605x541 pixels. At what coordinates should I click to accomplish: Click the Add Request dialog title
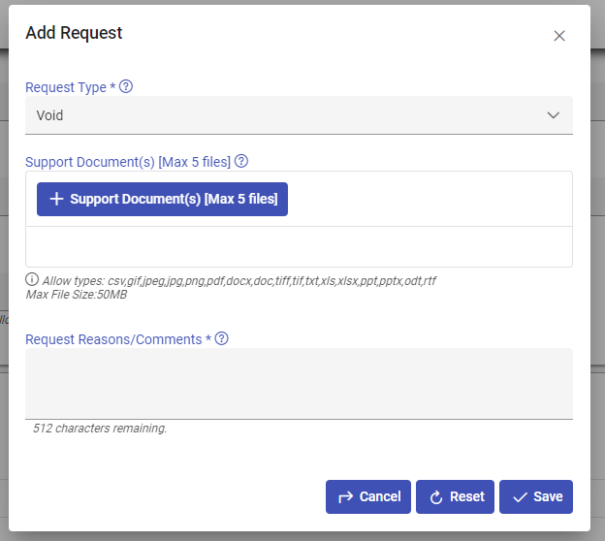tap(74, 33)
